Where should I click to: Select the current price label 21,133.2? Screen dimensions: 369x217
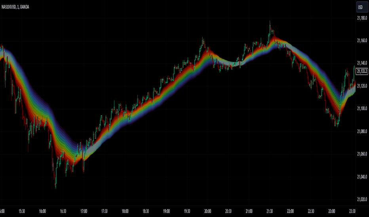pos(362,71)
